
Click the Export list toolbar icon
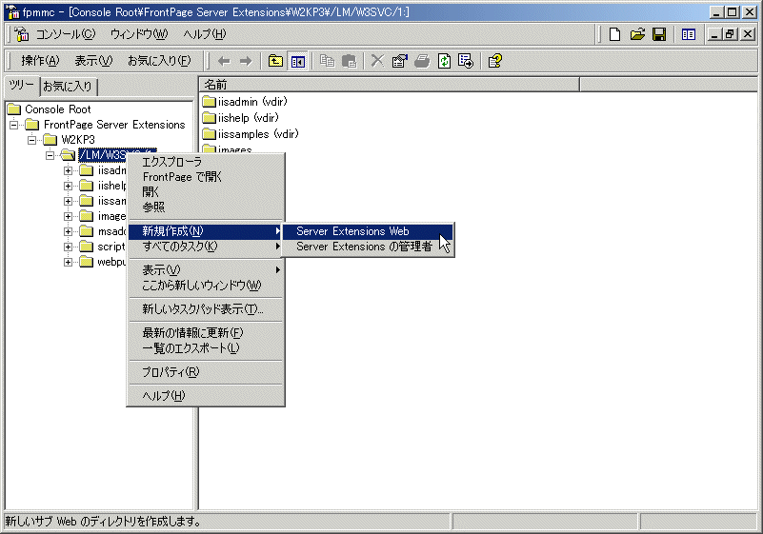tap(466, 61)
